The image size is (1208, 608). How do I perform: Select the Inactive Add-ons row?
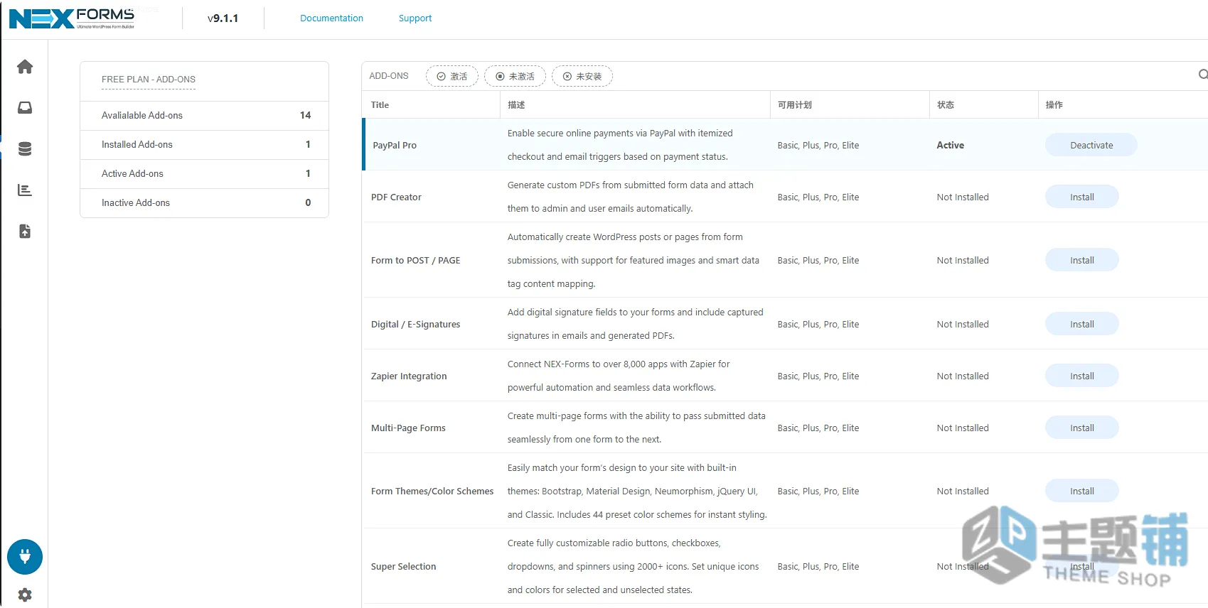pos(204,203)
